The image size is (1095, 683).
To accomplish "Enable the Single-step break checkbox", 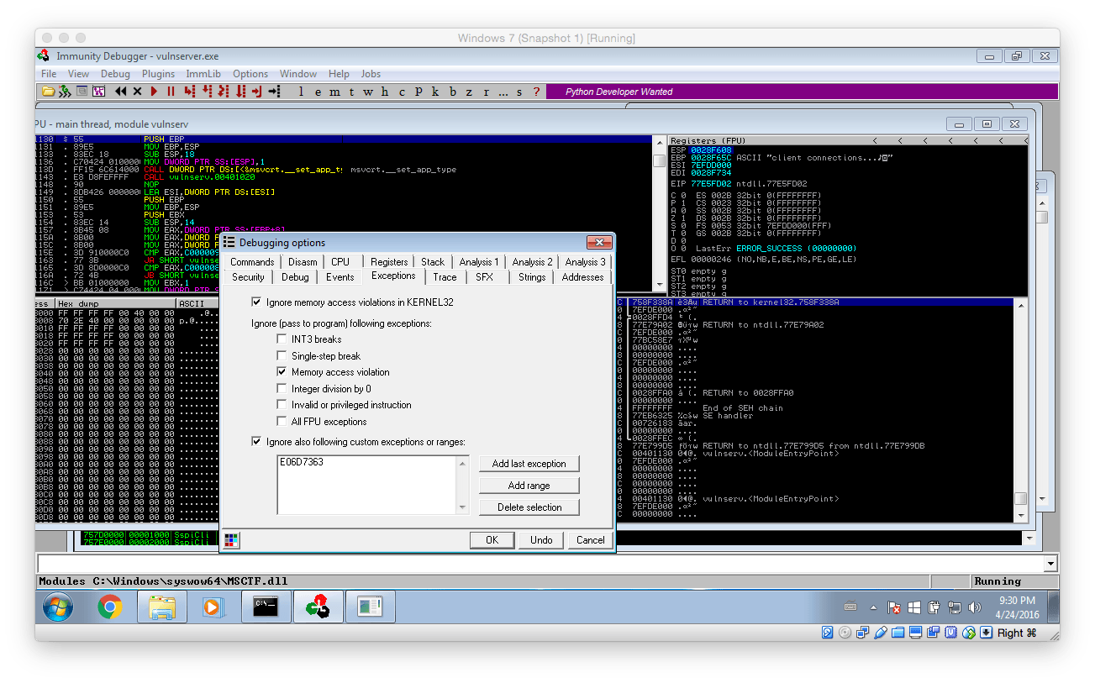I will coord(282,356).
